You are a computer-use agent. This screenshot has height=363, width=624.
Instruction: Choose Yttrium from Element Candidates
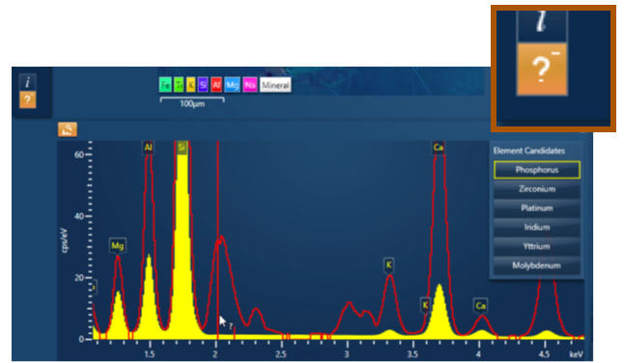(537, 246)
